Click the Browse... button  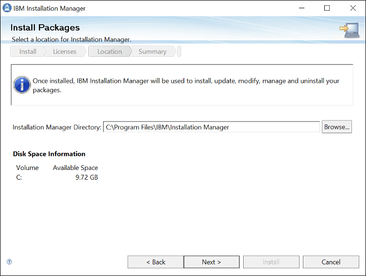click(x=336, y=127)
